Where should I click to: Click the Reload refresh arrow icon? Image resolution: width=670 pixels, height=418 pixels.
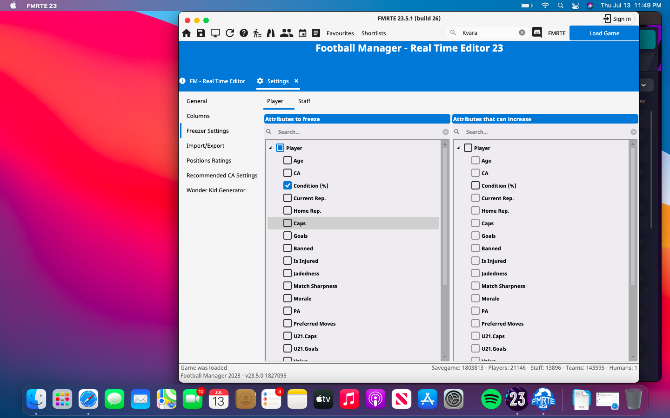[230, 33]
